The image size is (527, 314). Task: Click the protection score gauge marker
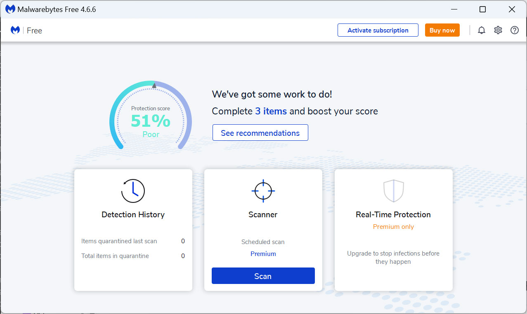click(x=154, y=86)
